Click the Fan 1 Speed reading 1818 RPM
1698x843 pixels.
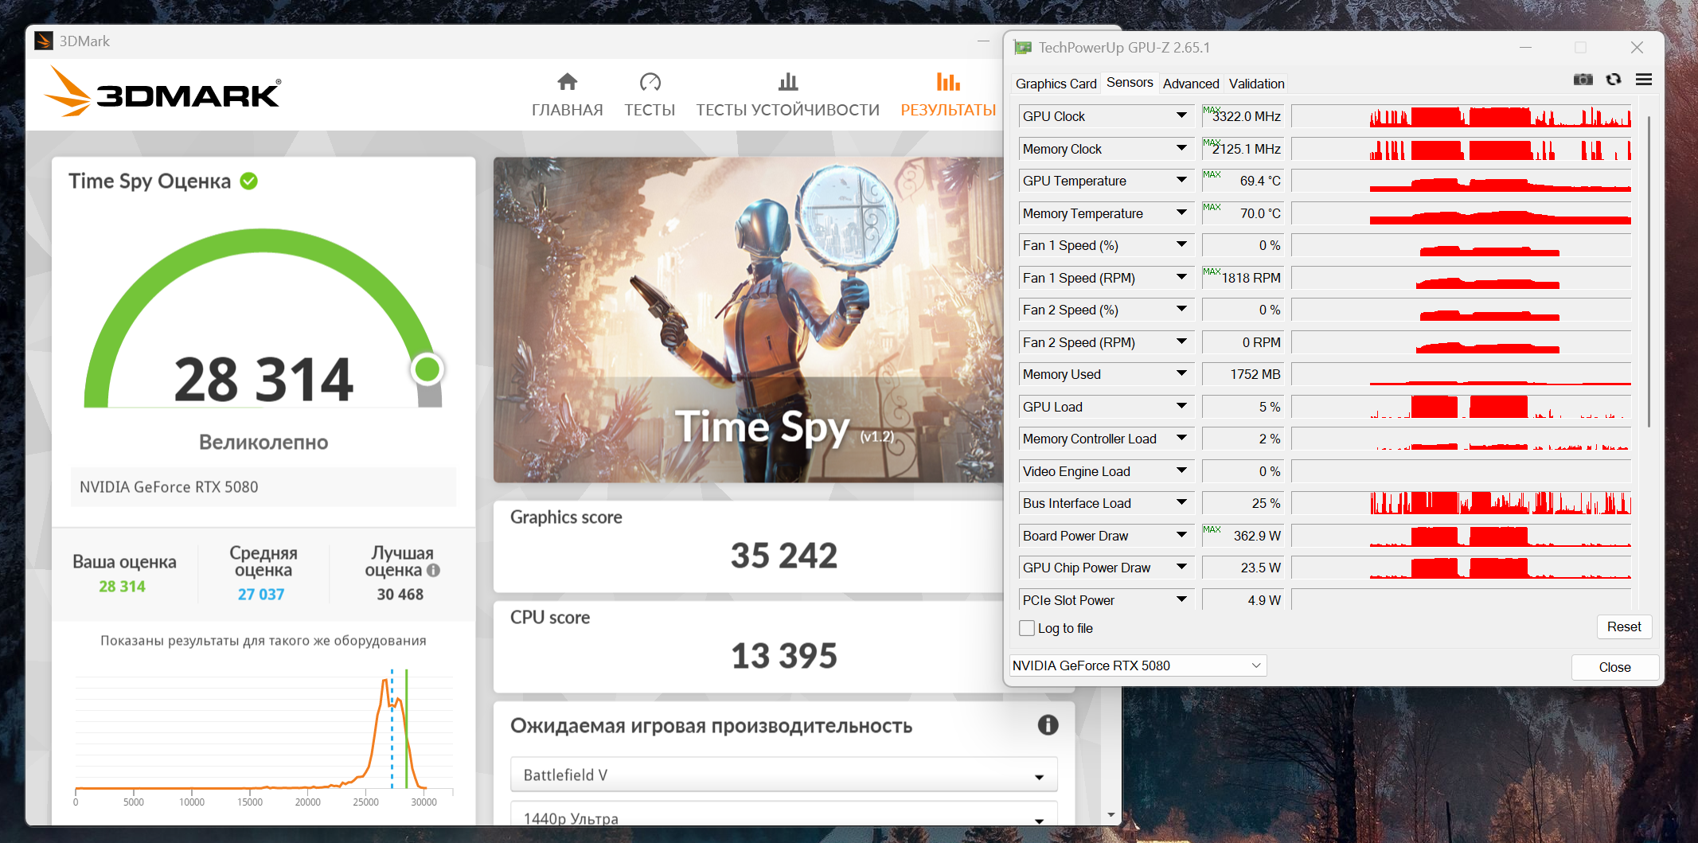tap(1251, 278)
